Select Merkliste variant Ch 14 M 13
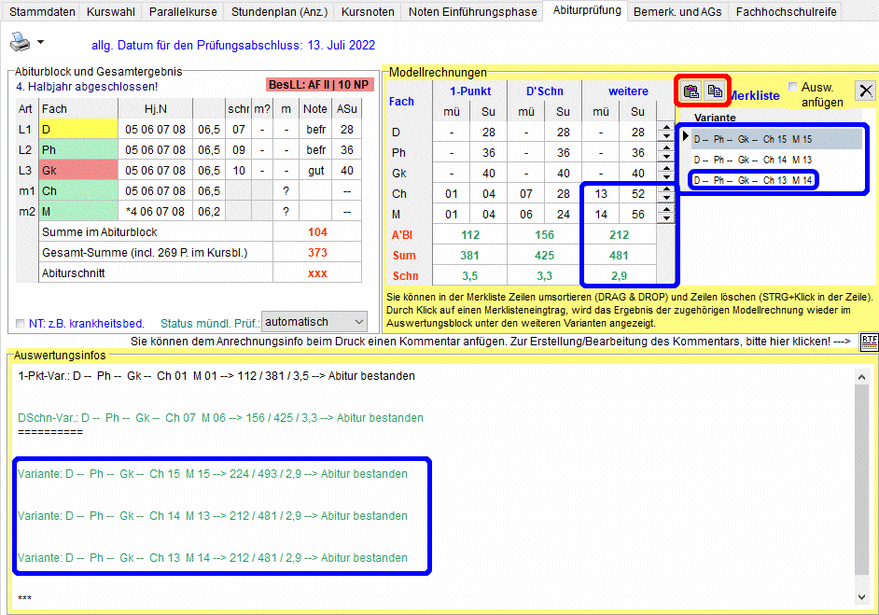Image resolution: width=879 pixels, height=615 pixels. coord(752,160)
